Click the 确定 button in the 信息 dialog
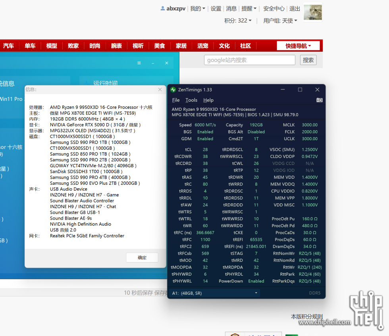The image size is (389, 336). (x=142, y=258)
